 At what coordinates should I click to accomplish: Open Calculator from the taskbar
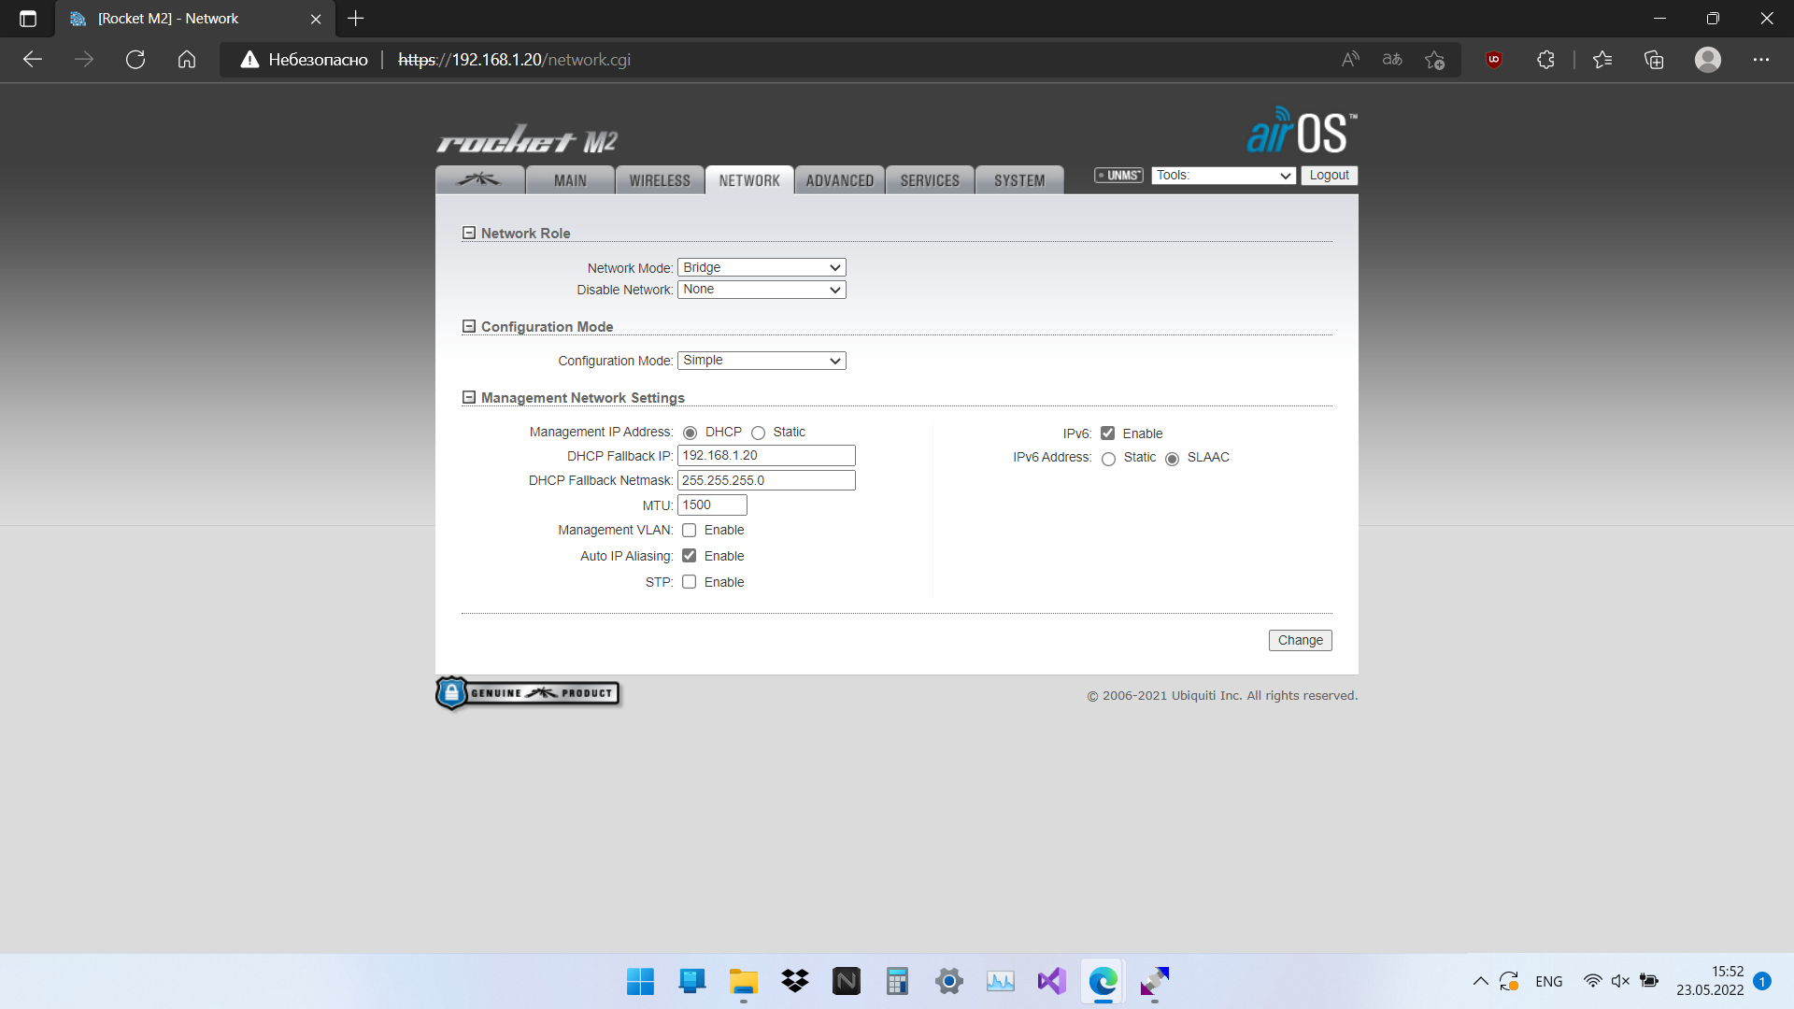[898, 981]
